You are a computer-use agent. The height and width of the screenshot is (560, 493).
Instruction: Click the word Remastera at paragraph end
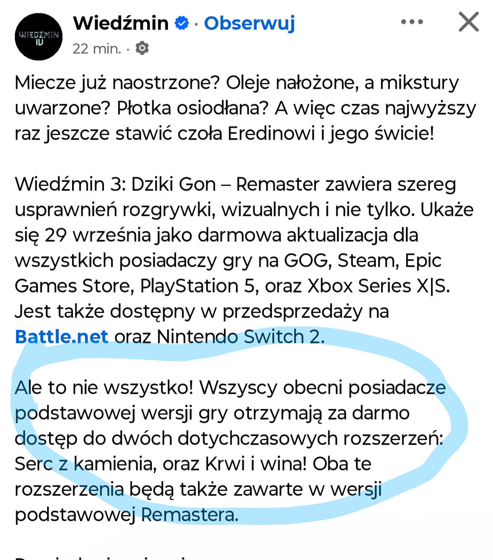pyautogui.click(x=190, y=515)
